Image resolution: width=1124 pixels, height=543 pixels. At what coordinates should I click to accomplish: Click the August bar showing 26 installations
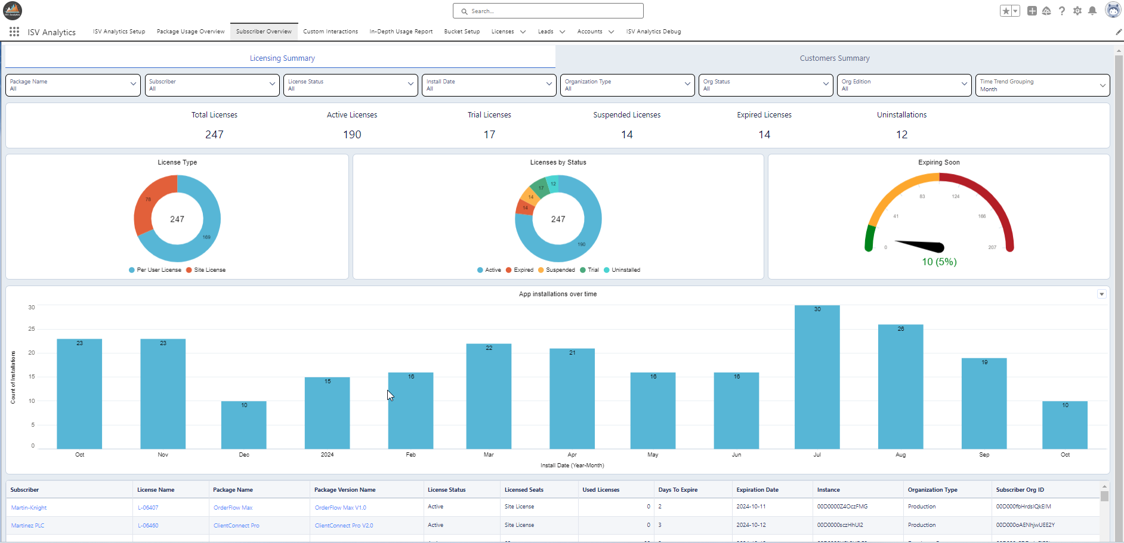tap(901, 386)
